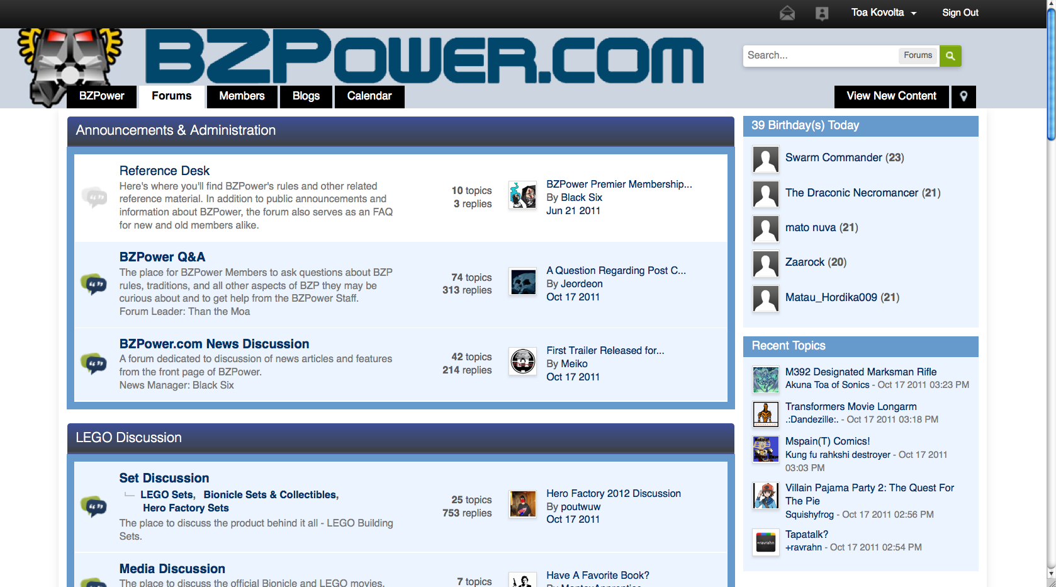Switch to the Blogs tab
Viewport: 1056px width, 587px height.
coord(306,96)
